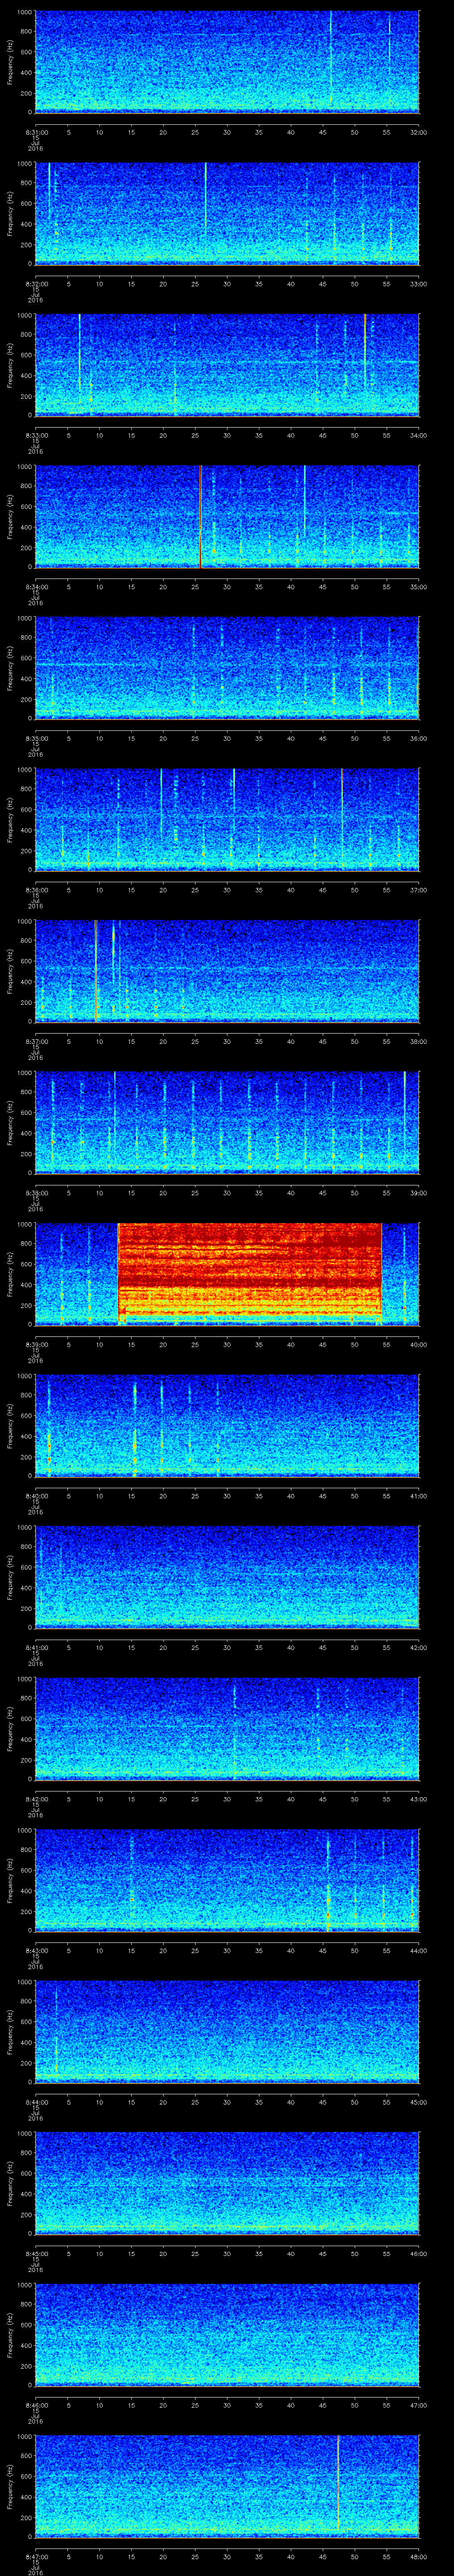Click the 8:31:00 start time label
Screen dimensions: 454x2576
pyautogui.click(x=36, y=131)
